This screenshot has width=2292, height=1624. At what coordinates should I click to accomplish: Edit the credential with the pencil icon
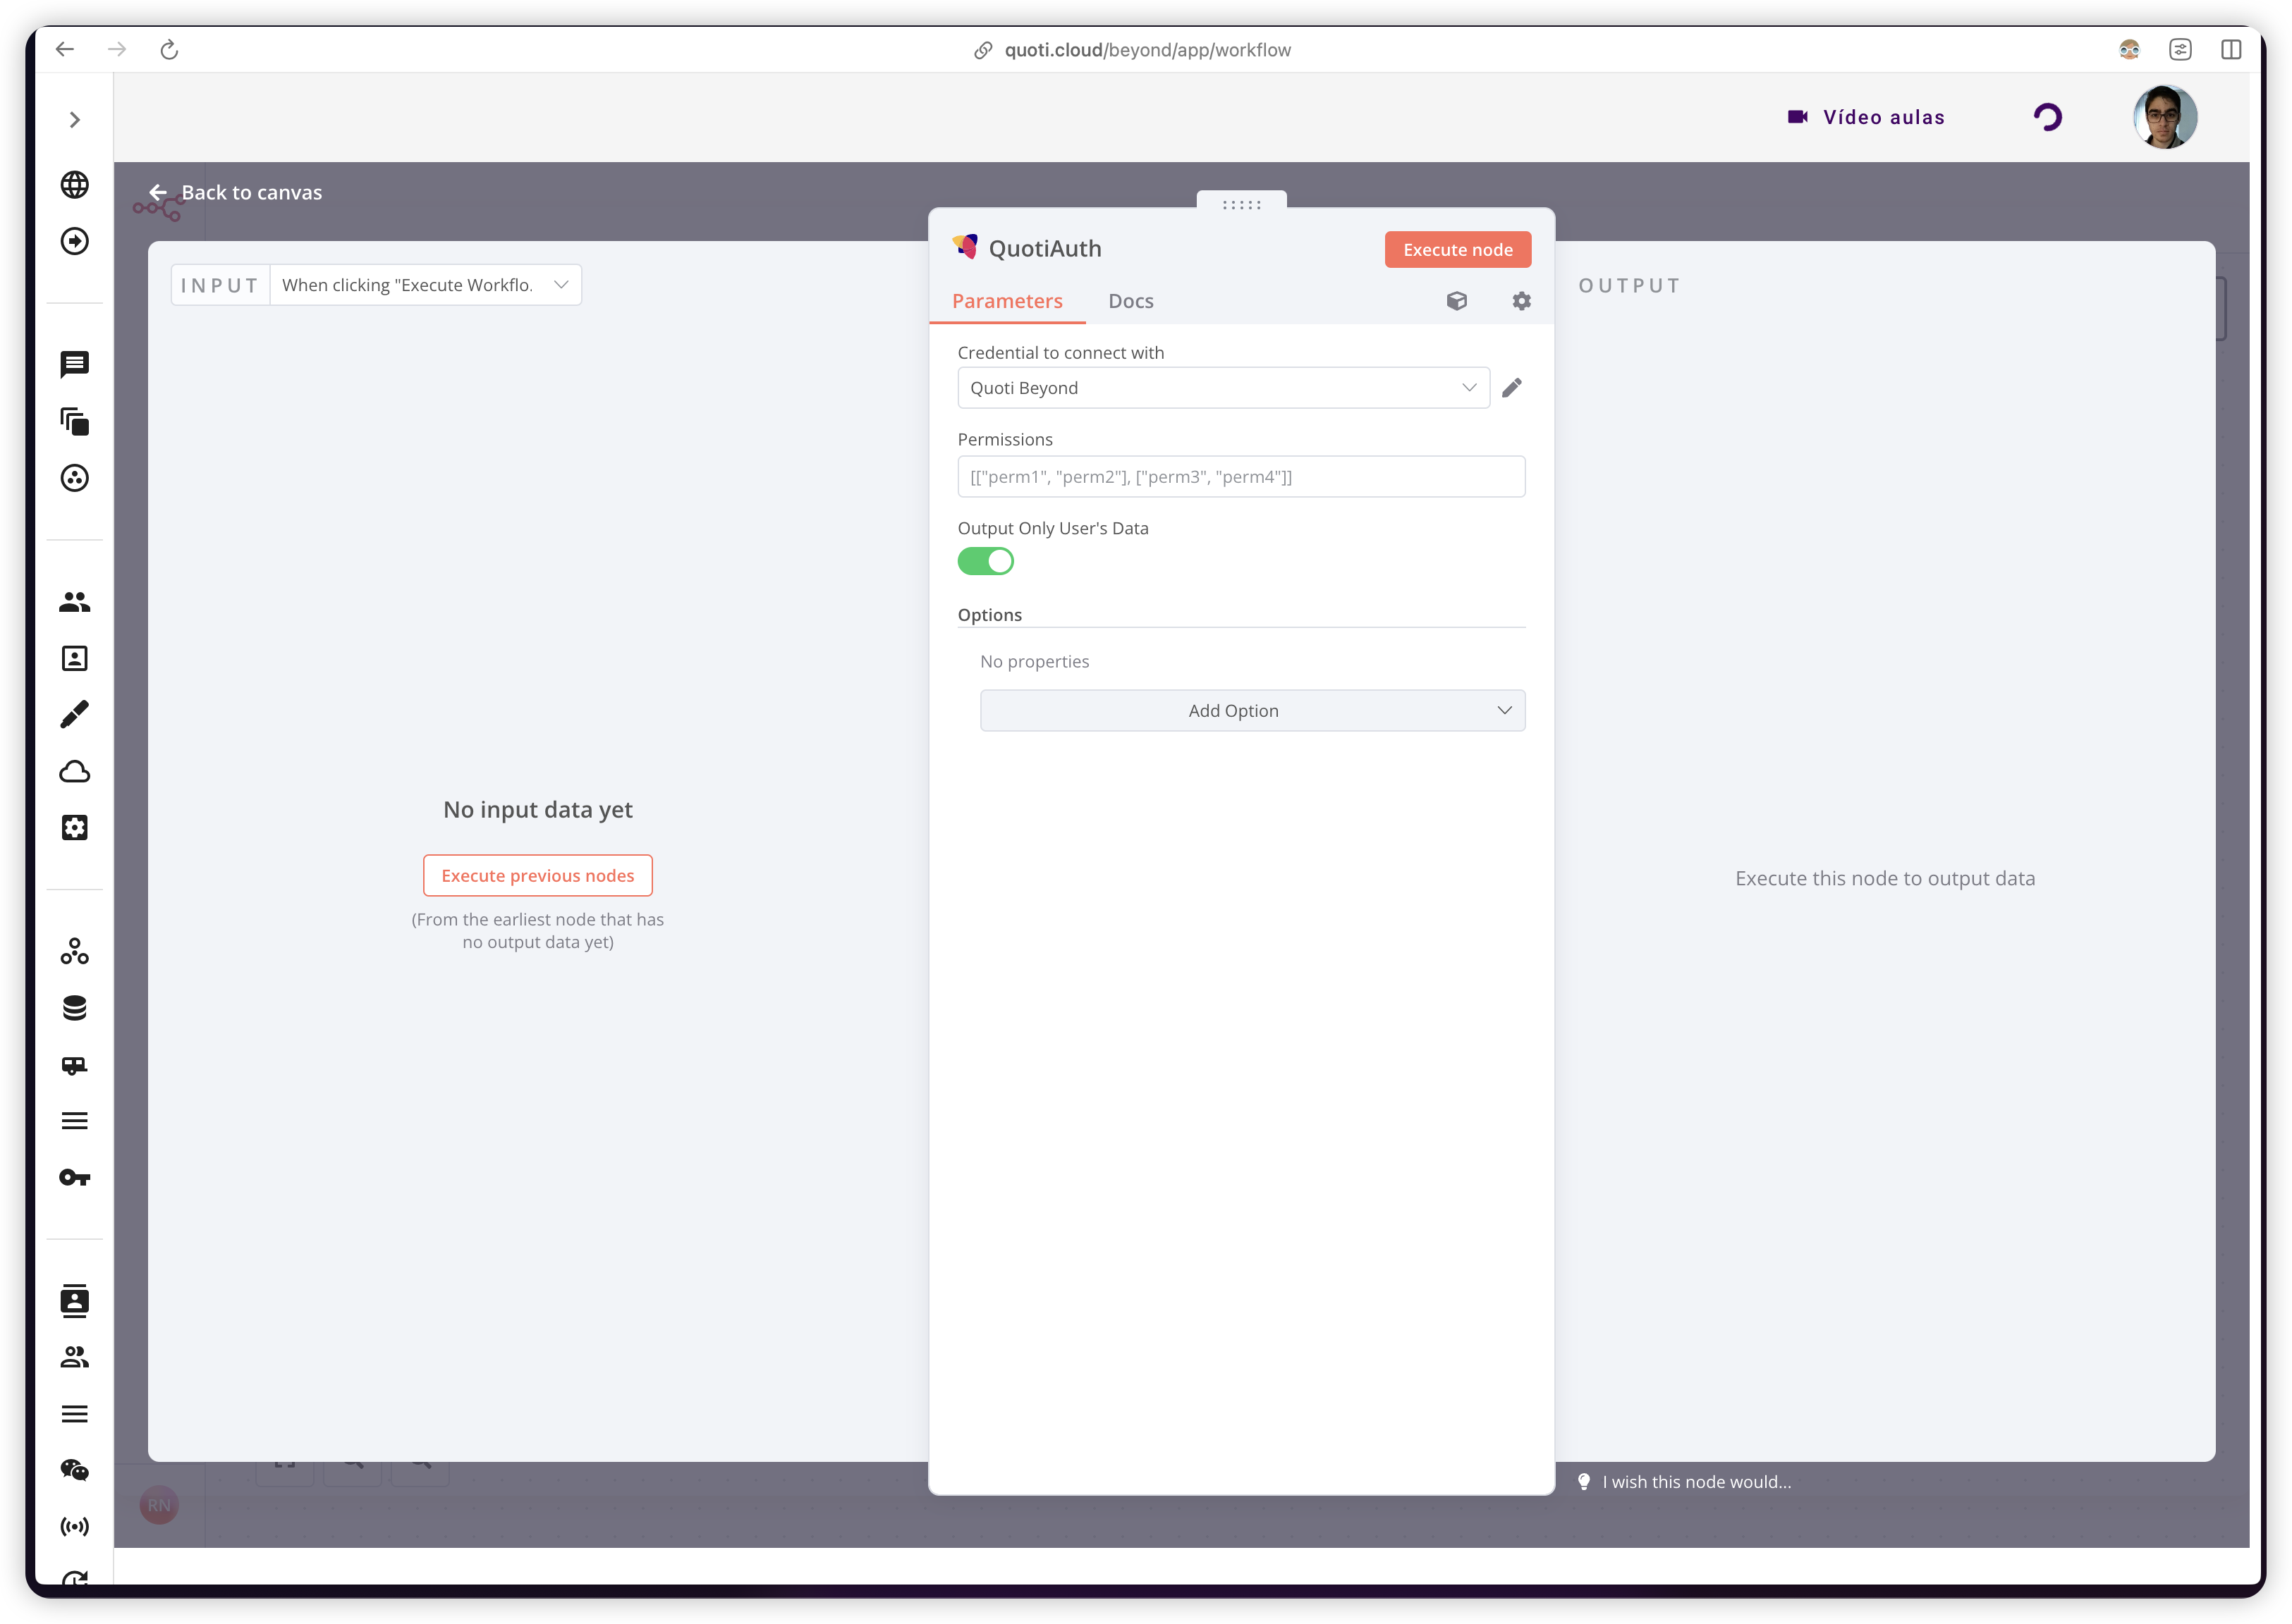pos(1511,388)
